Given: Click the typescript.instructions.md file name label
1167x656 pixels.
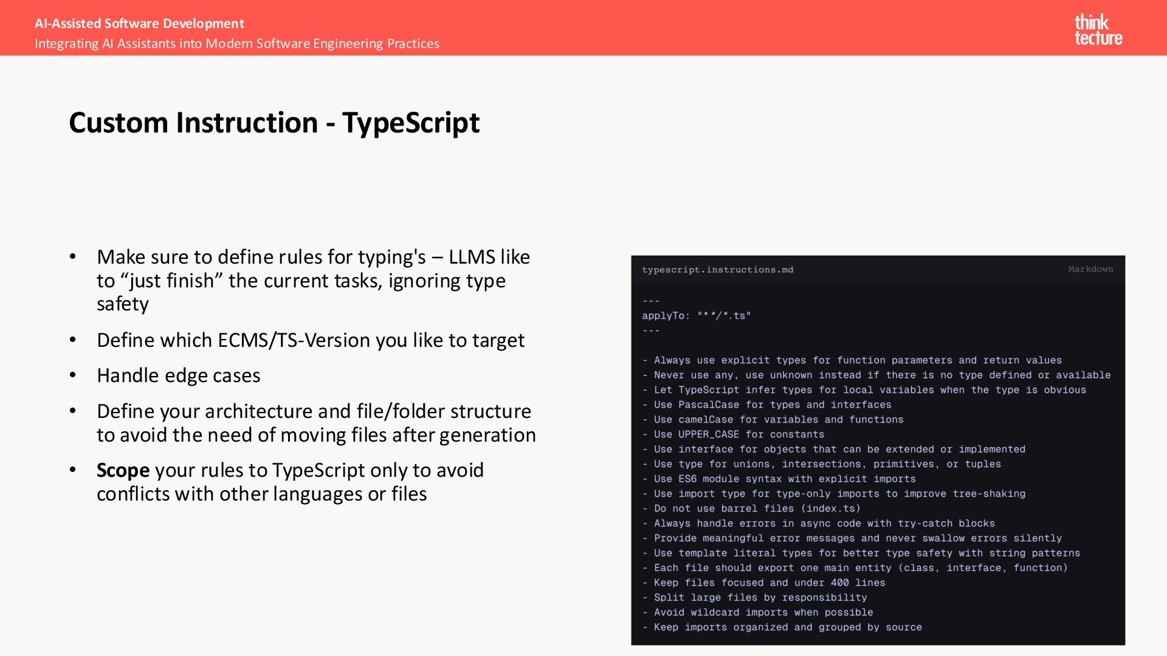Looking at the screenshot, I should 717,270.
